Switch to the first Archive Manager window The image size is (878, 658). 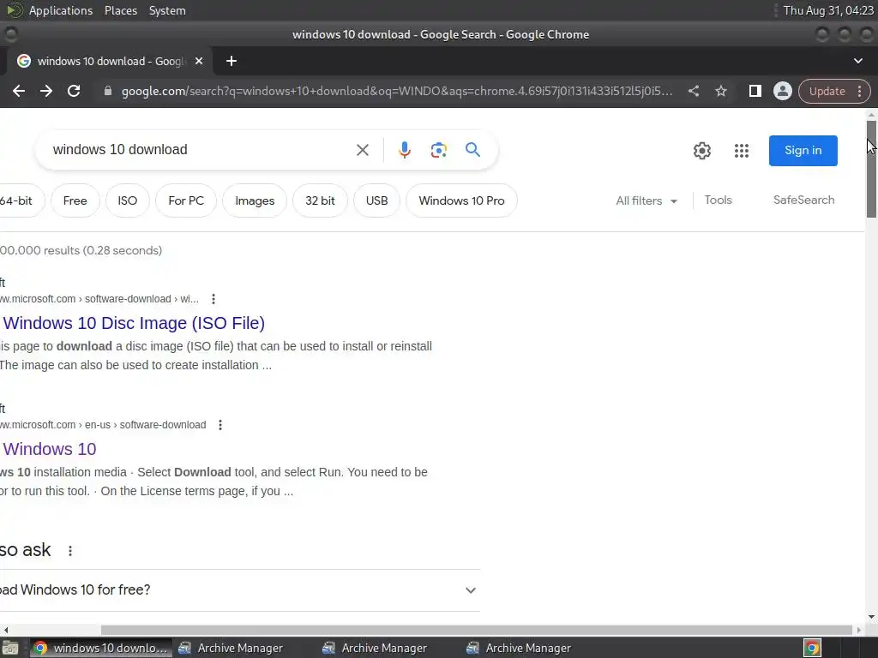click(231, 648)
